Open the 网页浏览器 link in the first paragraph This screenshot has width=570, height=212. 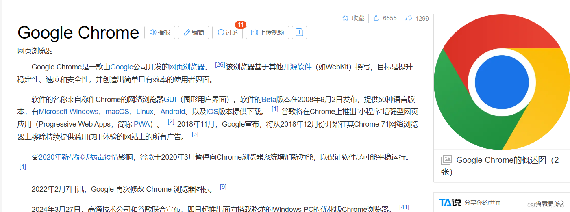point(187,67)
